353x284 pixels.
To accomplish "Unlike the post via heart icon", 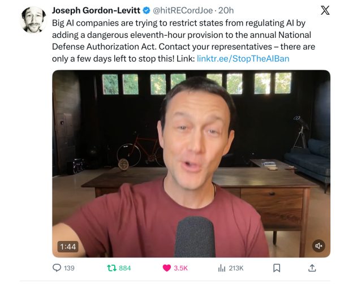I will (x=166, y=268).
